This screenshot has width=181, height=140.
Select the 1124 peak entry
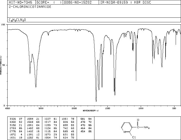click(x=51, y=128)
